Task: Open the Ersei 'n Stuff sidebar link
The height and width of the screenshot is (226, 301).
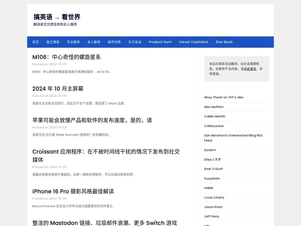Action: [214, 169]
